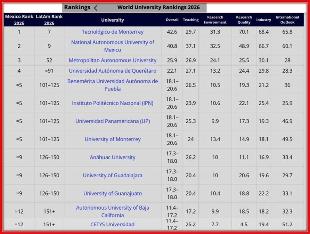Open Instituto Politécnico Nacional (IPN) link
Viewport: 310px width, 234px height.
(112, 103)
